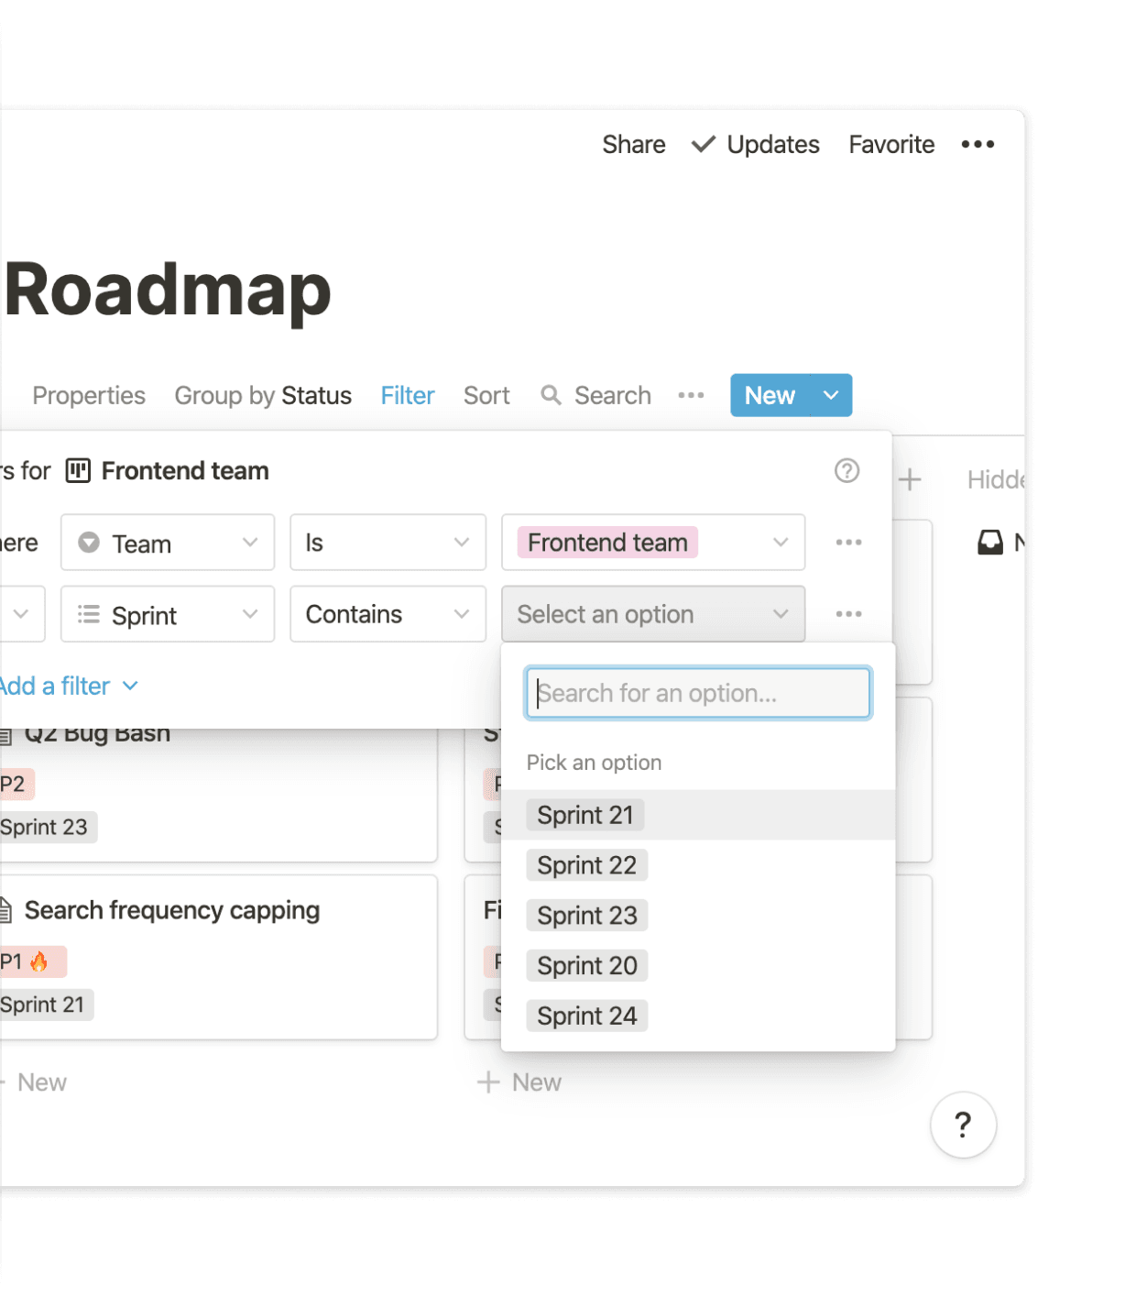The image size is (1136, 1296).
Task: Open the ellipsis menu on the Team filter rule
Action: 848,543
